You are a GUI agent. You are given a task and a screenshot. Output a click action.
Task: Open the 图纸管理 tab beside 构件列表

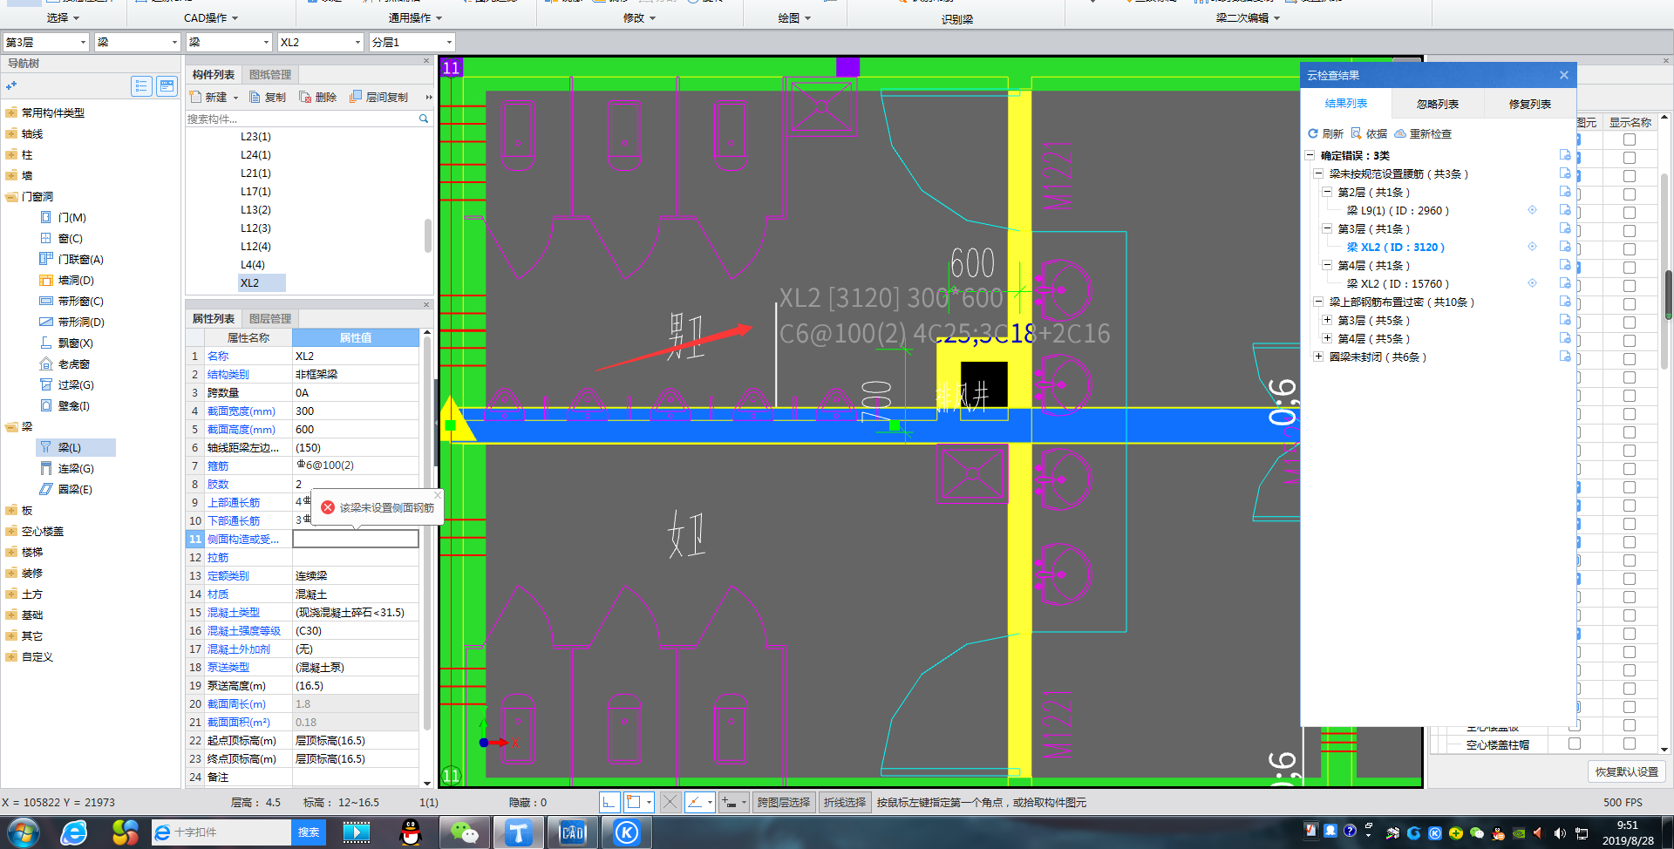click(270, 75)
